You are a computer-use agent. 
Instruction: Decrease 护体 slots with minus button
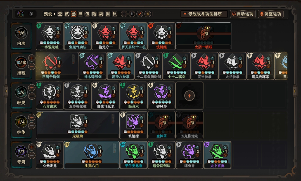pyautogui.click(x=32, y=126)
